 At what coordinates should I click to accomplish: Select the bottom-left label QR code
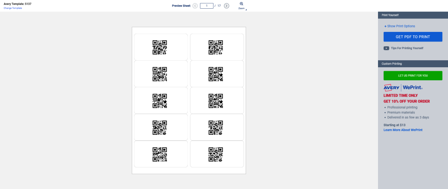pyautogui.click(x=160, y=155)
